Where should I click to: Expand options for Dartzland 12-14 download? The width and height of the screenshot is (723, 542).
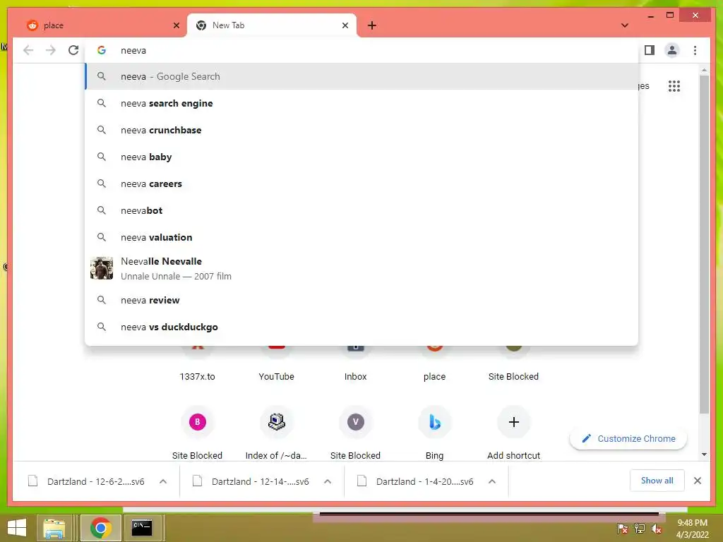[328, 481]
